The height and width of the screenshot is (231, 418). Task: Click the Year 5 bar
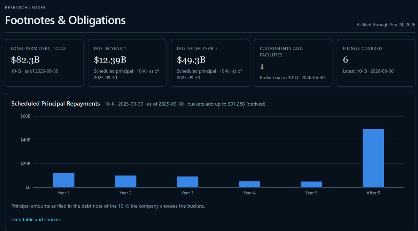(311, 185)
